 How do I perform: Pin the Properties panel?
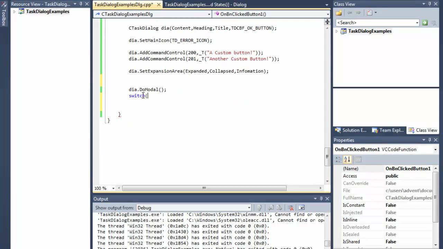pos(430,140)
